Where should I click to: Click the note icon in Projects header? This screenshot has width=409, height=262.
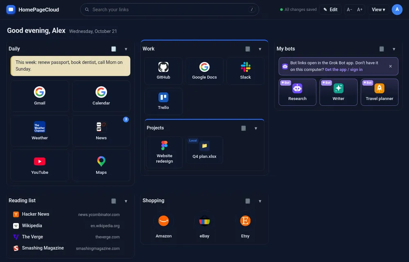click(x=244, y=128)
